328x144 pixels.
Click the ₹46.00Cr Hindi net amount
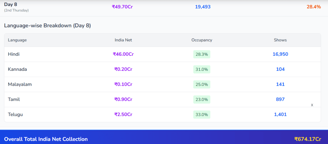coord(123,54)
